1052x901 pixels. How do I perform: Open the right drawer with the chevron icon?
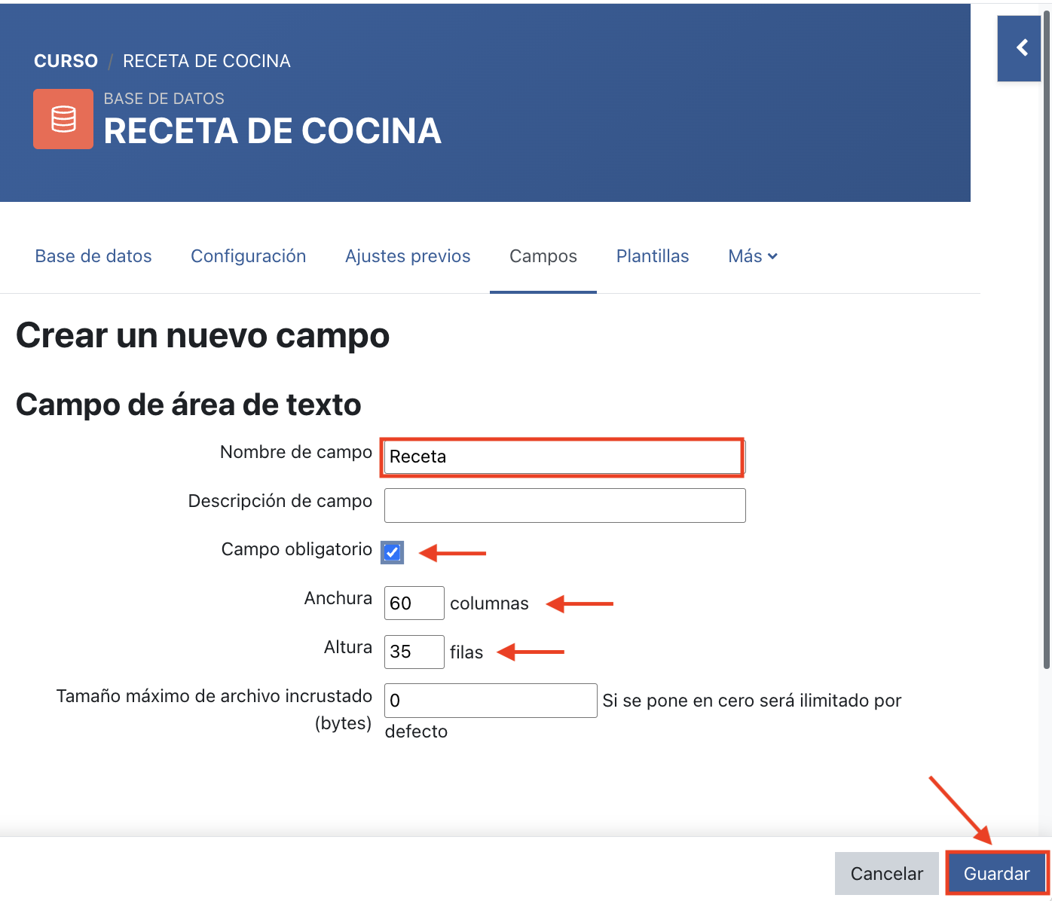tap(1020, 48)
